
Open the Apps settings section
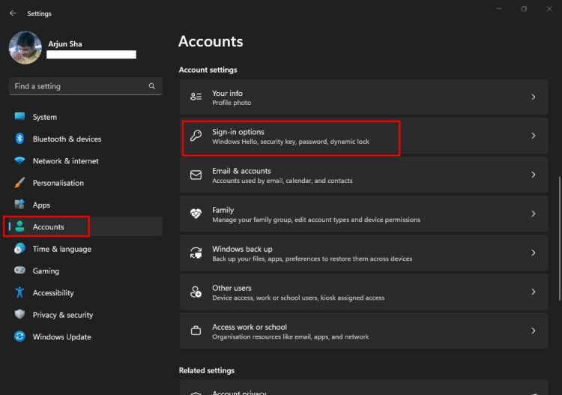[41, 205]
